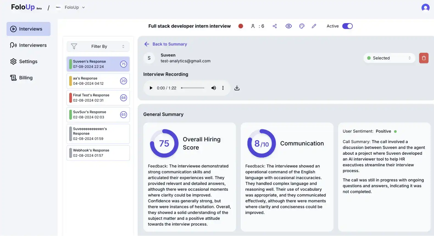Open Final Test's Response entry

(x=98, y=98)
